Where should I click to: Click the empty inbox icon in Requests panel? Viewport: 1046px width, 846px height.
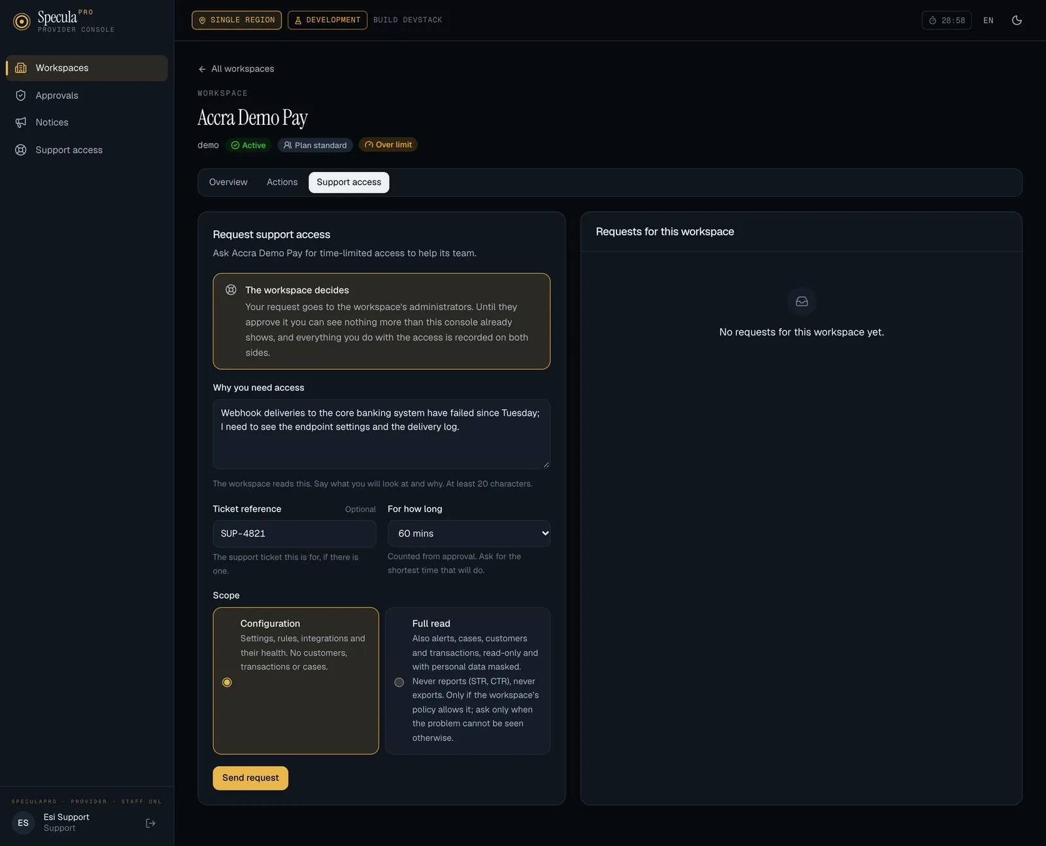coord(801,301)
